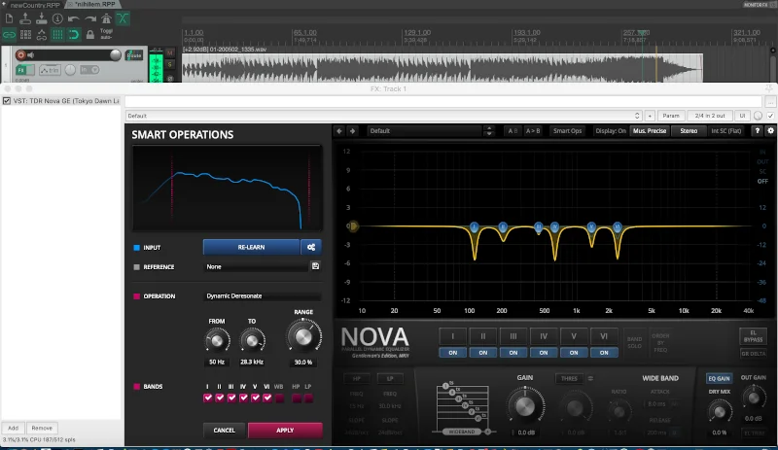Click the redo arrow icon
Image resolution: width=778 pixels, height=450 pixels.
point(89,18)
